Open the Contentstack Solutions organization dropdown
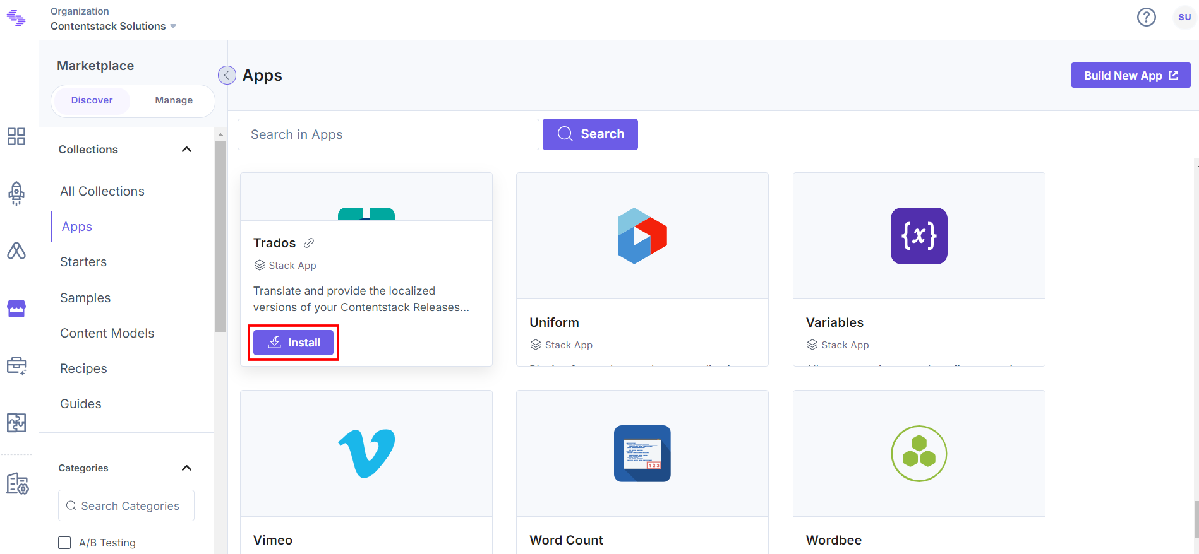The height and width of the screenshot is (554, 1199). point(114,26)
